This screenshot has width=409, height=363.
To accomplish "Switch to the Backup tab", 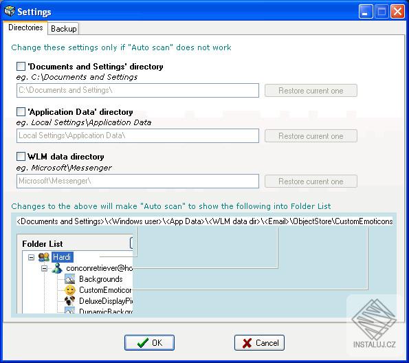I will 64,28.
